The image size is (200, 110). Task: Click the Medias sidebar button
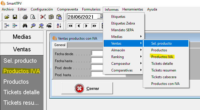point(22,37)
